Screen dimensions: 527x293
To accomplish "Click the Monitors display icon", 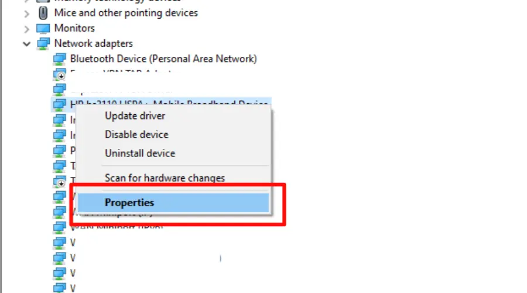I will [43, 29].
